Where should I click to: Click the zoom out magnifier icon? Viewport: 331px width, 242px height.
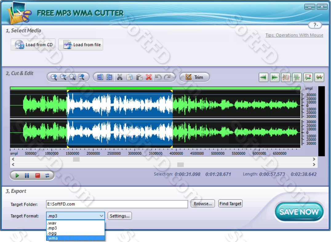coord(63,77)
